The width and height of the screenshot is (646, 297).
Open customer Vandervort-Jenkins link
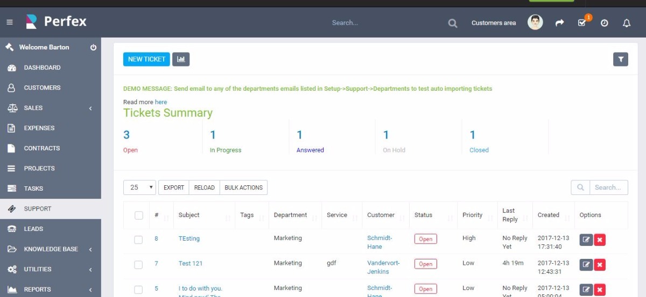click(383, 267)
